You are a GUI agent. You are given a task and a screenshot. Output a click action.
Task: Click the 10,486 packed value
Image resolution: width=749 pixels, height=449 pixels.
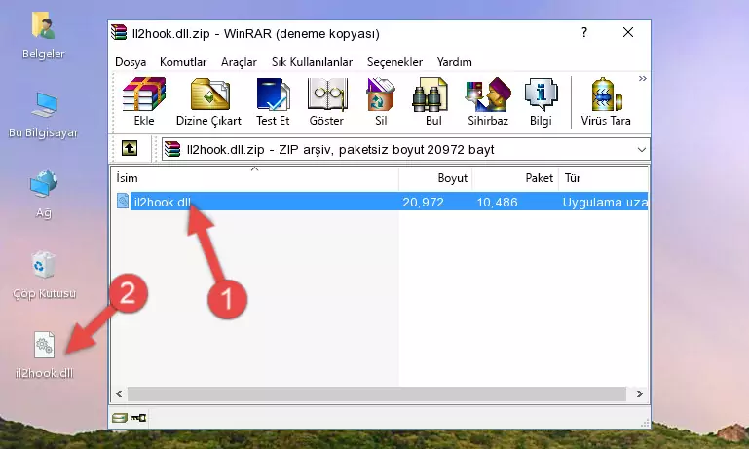(497, 202)
